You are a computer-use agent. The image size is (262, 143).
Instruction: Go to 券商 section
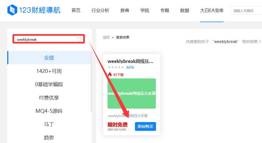click(x=125, y=11)
